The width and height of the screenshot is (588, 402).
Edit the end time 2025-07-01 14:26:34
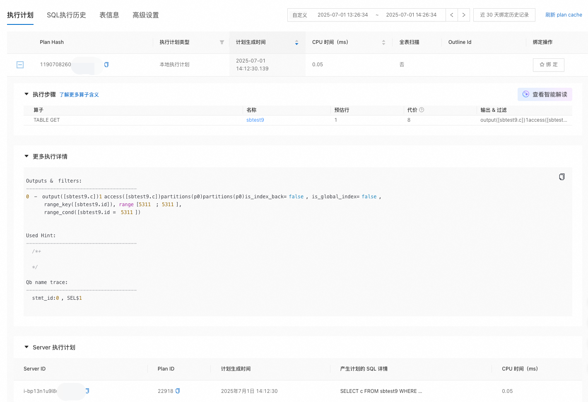411,15
